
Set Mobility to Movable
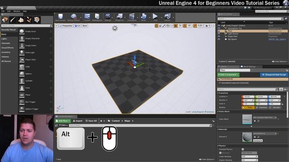[x=275, y=108]
